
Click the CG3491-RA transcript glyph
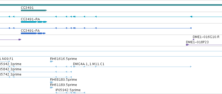(x=34, y=22)
